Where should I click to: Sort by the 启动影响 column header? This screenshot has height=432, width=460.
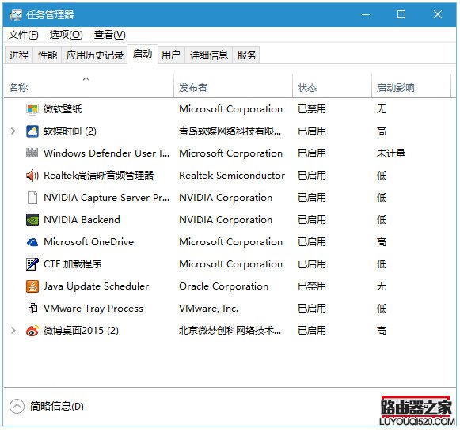coord(411,85)
